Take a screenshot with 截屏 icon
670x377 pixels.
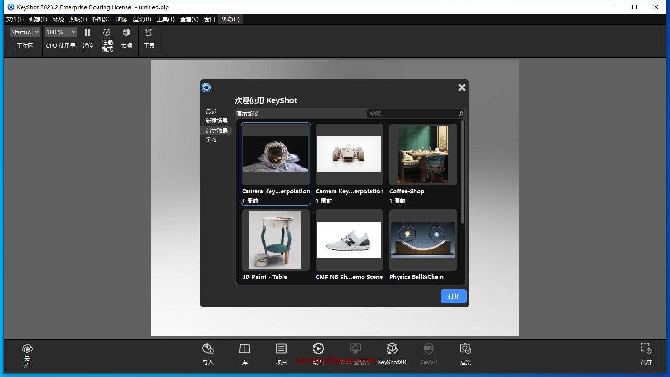[x=646, y=348]
